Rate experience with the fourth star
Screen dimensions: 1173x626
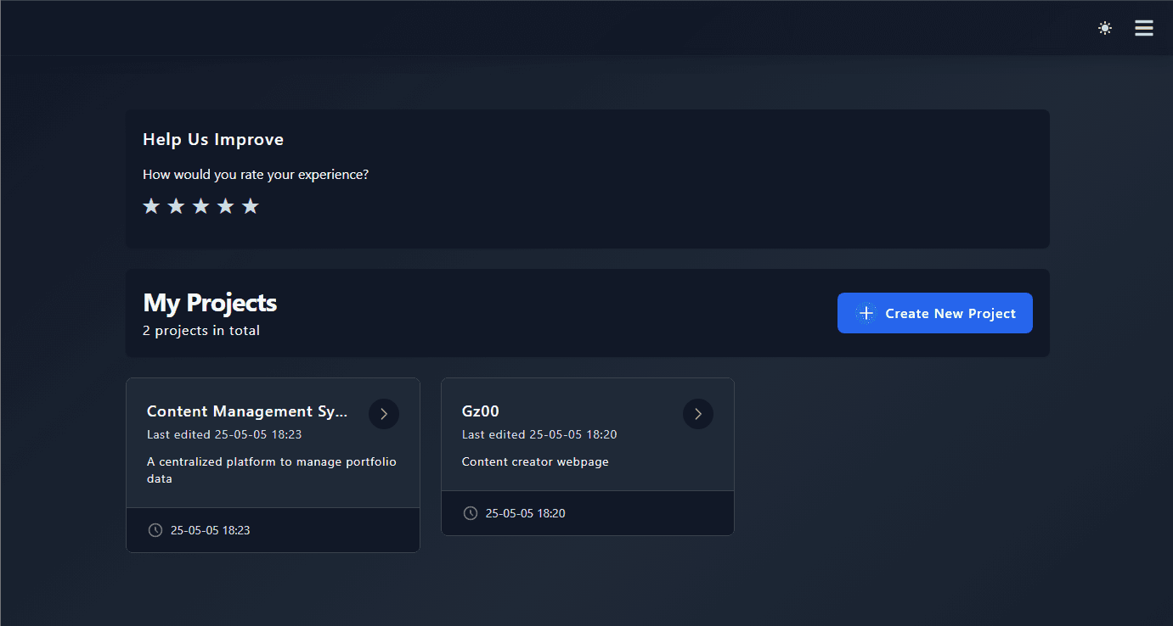[225, 206]
